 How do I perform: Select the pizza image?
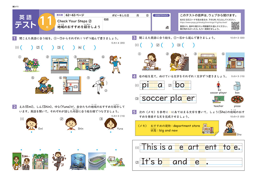click(x=236, y=99)
